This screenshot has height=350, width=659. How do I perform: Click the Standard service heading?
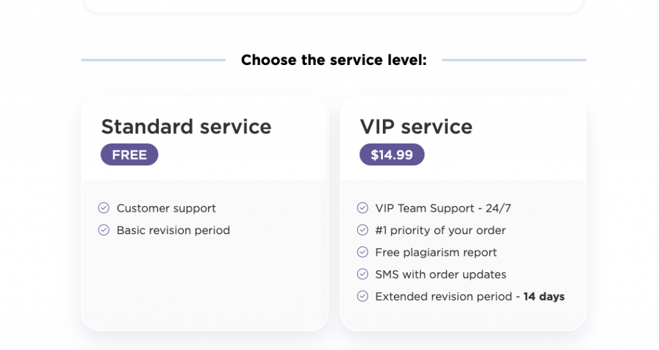click(x=186, y=127)
